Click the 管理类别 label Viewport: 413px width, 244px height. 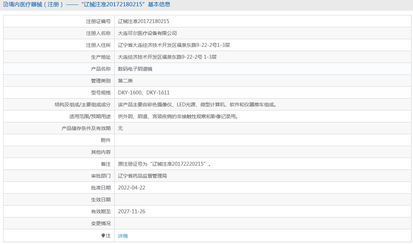pyautogui.click(x=101, y=81)
